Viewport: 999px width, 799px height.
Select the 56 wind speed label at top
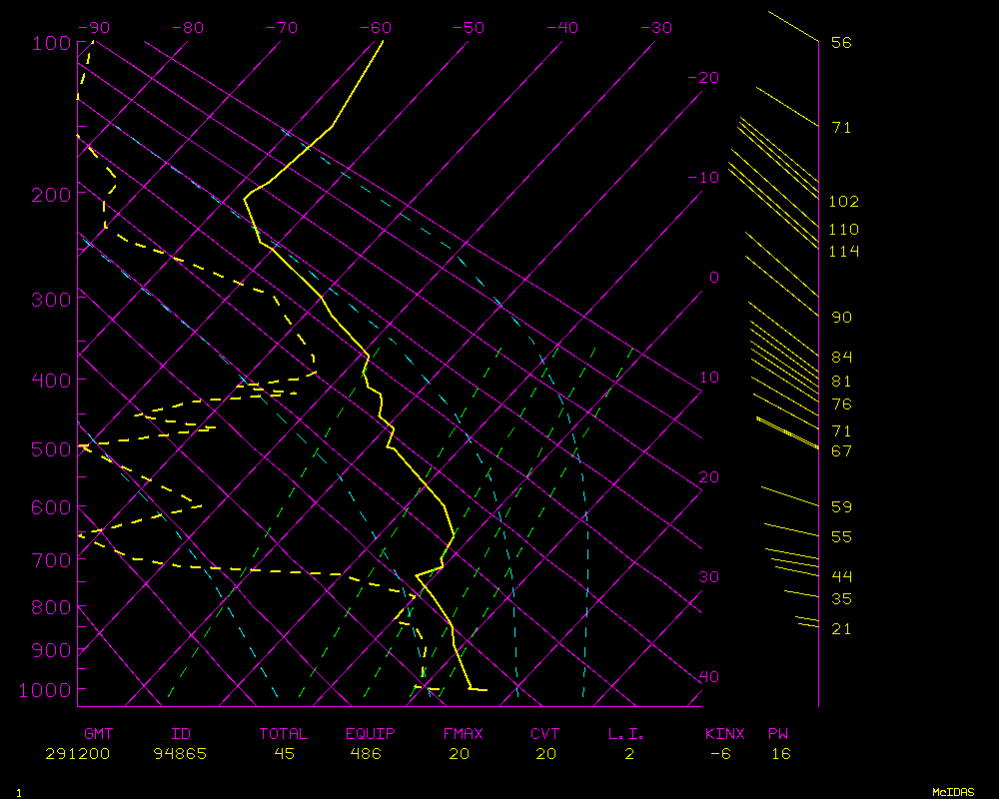coord(841,43)
